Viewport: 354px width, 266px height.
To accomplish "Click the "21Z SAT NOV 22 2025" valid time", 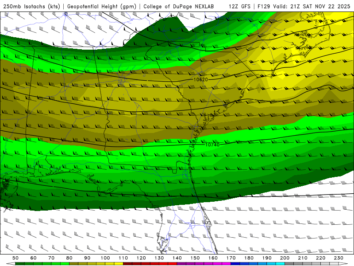I will point(320,7).
